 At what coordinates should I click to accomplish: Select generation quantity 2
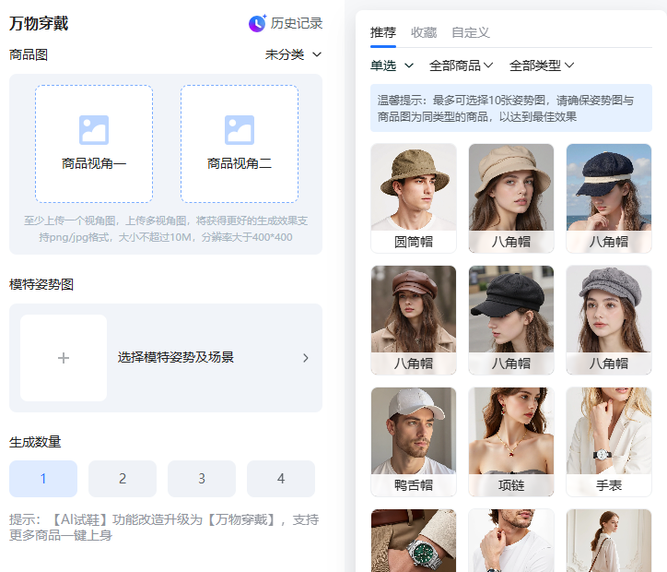(123, 479)
